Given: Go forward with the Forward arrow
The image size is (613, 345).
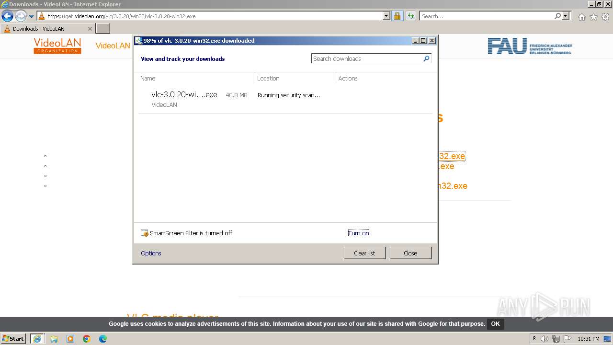Looking at the screenshot, I should pyautogui.click(x=20, y=16).
